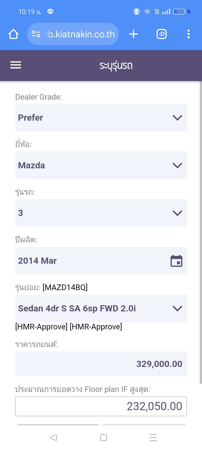Open the hamburger navigation menu
Screen dimensions: 202x450
click(x=16, y=65)
